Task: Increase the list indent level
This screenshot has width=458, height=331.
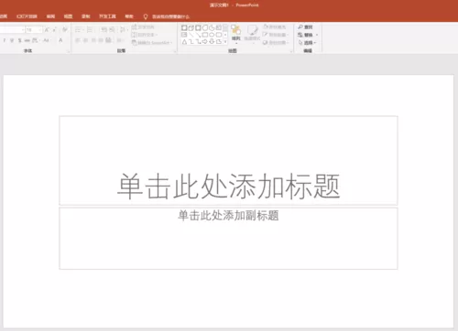Action: click(112, 29)
